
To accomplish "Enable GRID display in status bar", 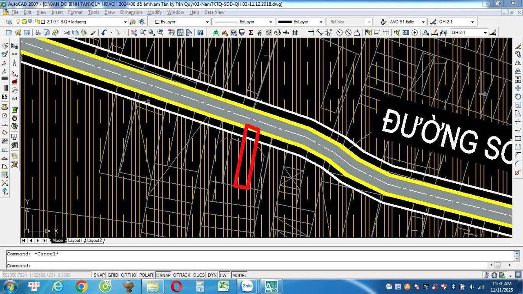I will (x=113, y=275).
